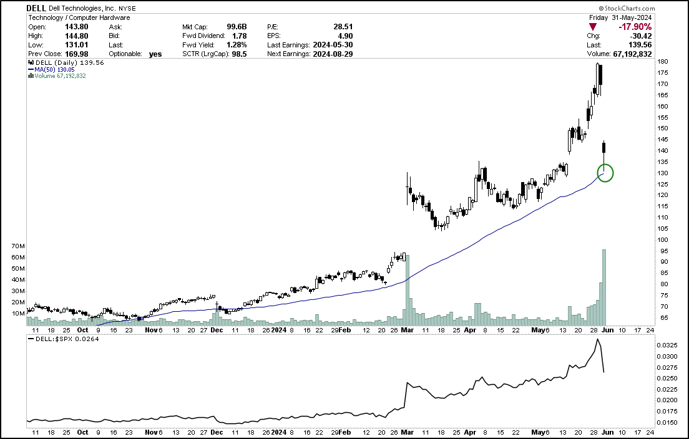This screenshot has height=439, width=689.
Task: Click the 10M volume axis label
Action: [18, 314]
